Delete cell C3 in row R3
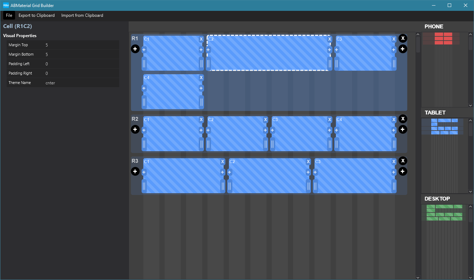The width and height of the screenshot is (474, 280). 393,162
